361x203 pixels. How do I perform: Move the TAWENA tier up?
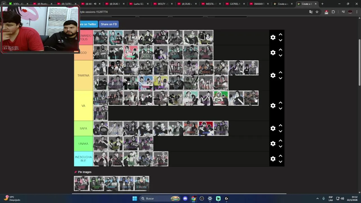click(x=280, y=72)
